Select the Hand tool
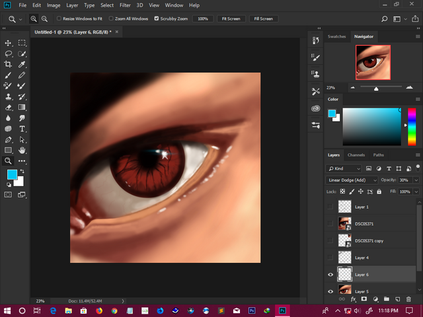Screen dimensions: 423x317 coord(22,150)
